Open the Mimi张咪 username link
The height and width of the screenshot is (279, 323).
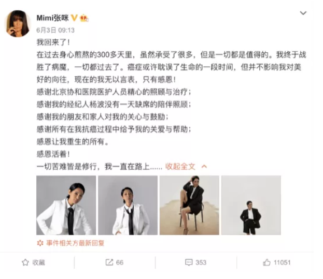(52, 18)
